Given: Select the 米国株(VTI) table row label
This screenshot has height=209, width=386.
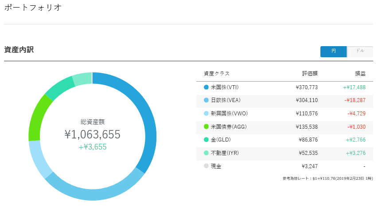Looking at the screenshot, I should pos(225,87).
